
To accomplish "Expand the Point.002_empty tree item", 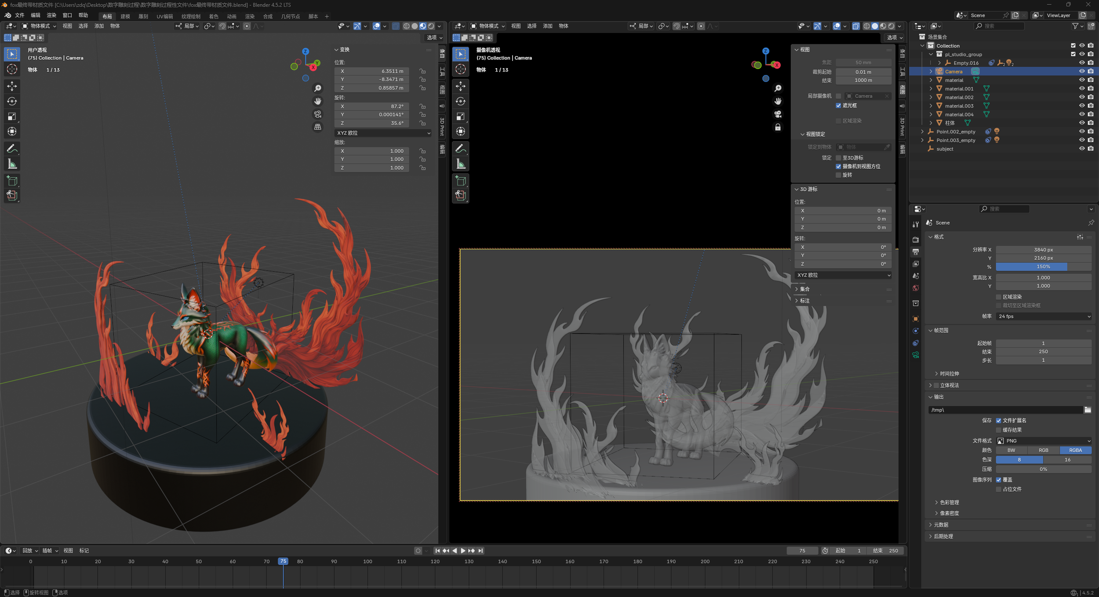I will [922, 131].
